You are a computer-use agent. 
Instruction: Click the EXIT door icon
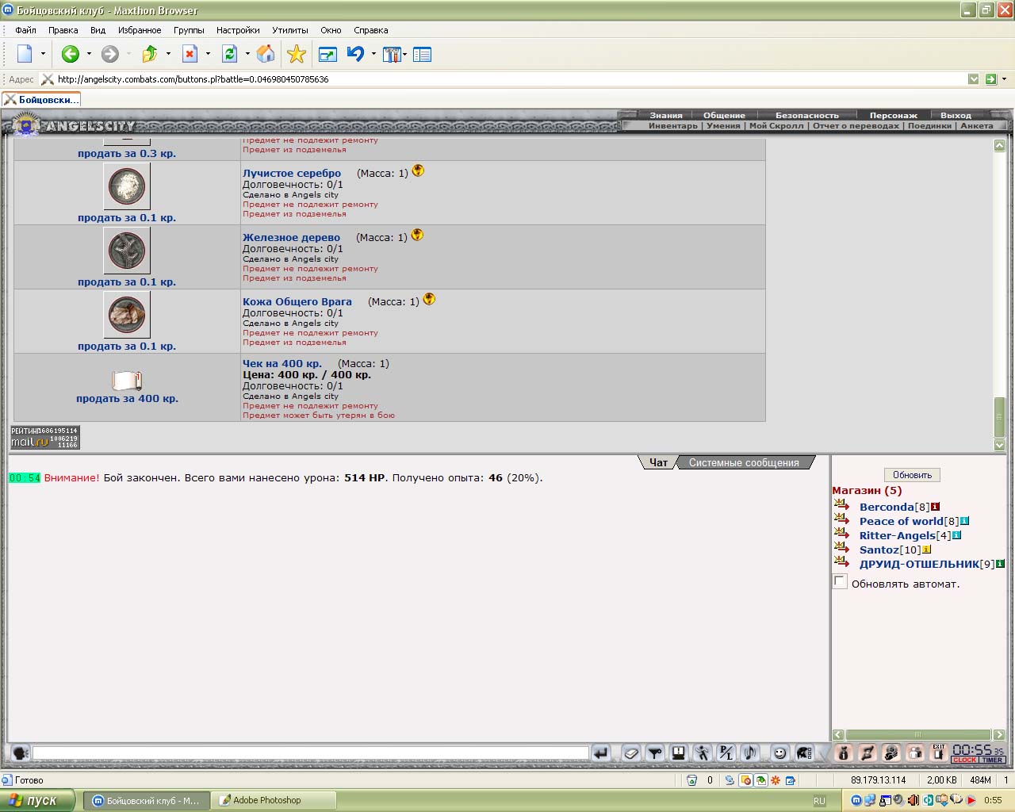tap(939, 753)
